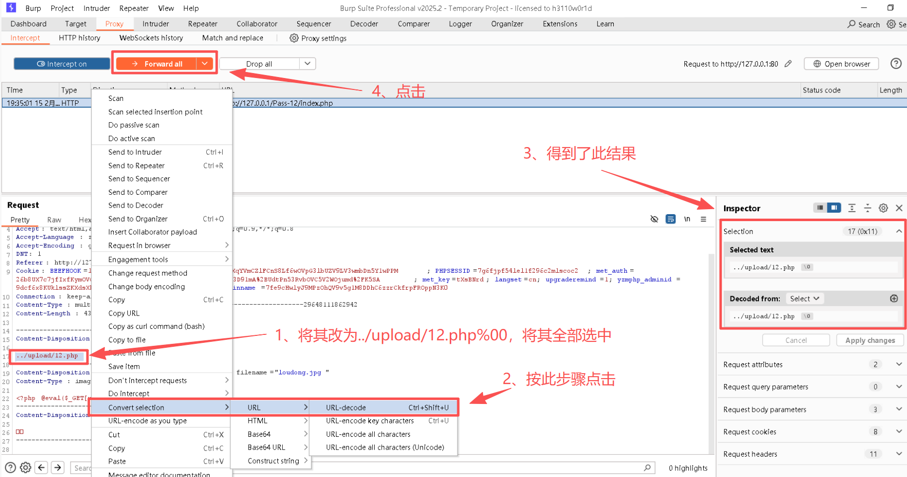This screenshot has width=907, height=477.
Task: Click the Search magnifier icon at top
Action: [x=851, y=24]
